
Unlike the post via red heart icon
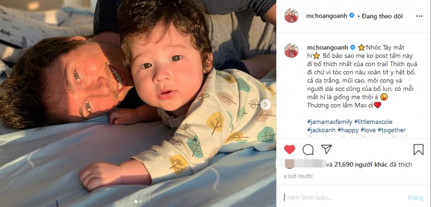point(289,150)
